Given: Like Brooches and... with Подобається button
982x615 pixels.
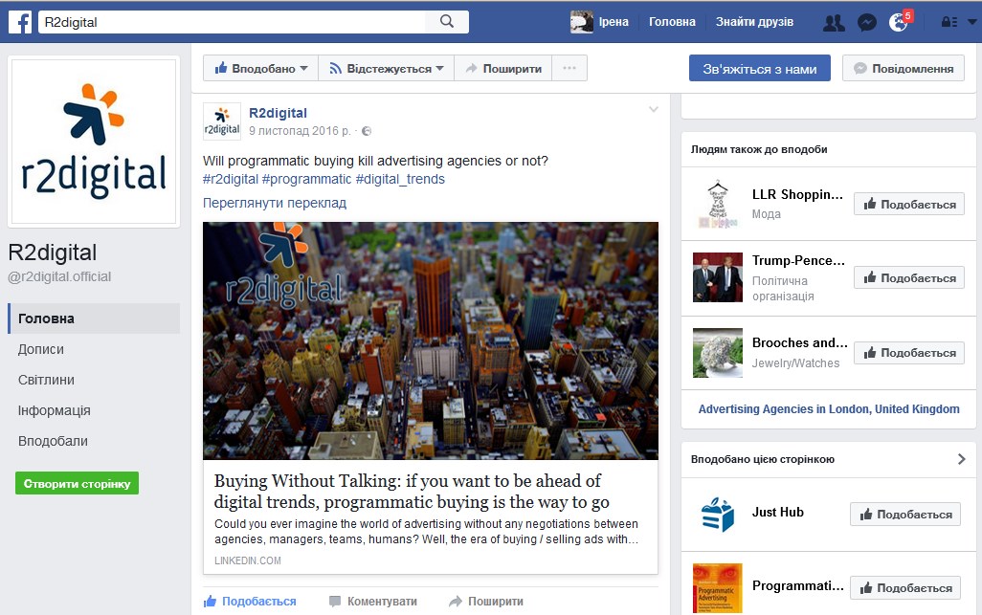Looking at the screenshot, I should pyautogui.click(x=909, y=352).
